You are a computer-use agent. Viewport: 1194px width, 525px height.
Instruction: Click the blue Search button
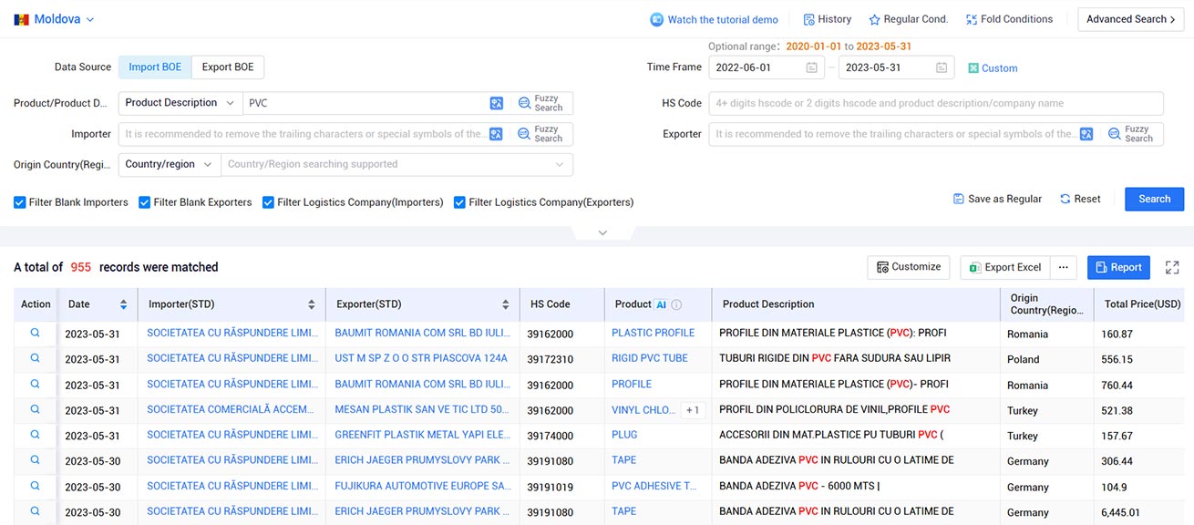click(1154, 199)
